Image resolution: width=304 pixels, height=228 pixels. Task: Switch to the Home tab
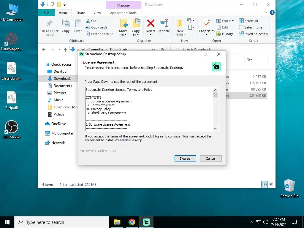[x=63, y=13]
